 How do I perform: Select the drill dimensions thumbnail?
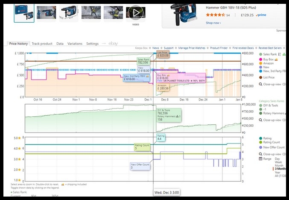click(69, 12)
